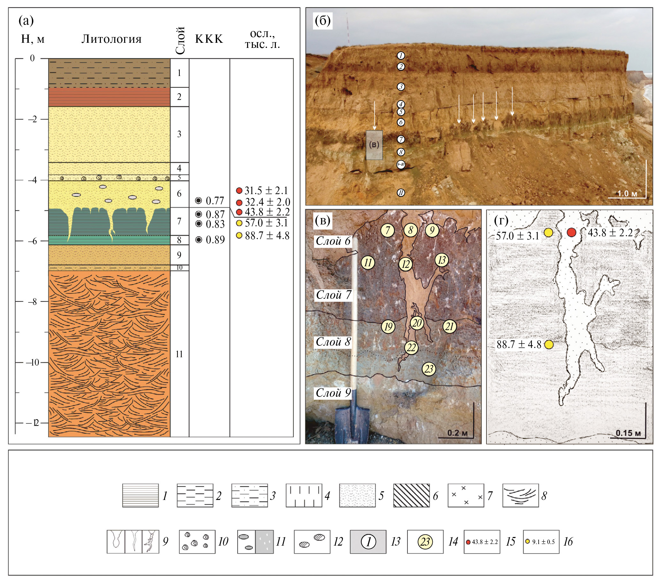Click sample marker 22 in panel в
The width and height of the screenshot is (660, 582).
[411, 348]
